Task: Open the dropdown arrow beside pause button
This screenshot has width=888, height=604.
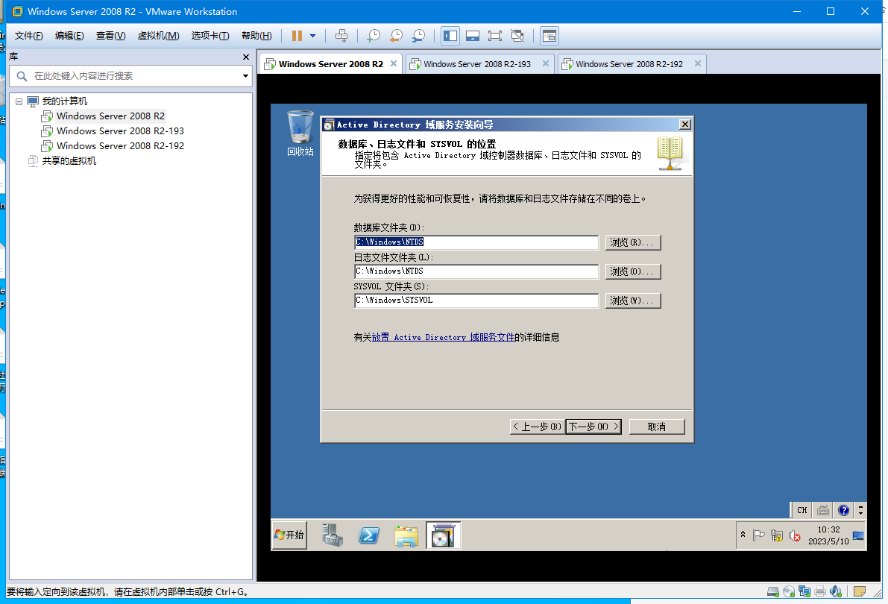Action: click(312, 36)
